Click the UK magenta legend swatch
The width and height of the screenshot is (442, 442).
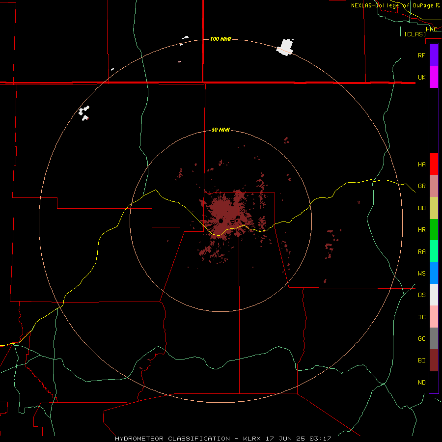point(434,77)
